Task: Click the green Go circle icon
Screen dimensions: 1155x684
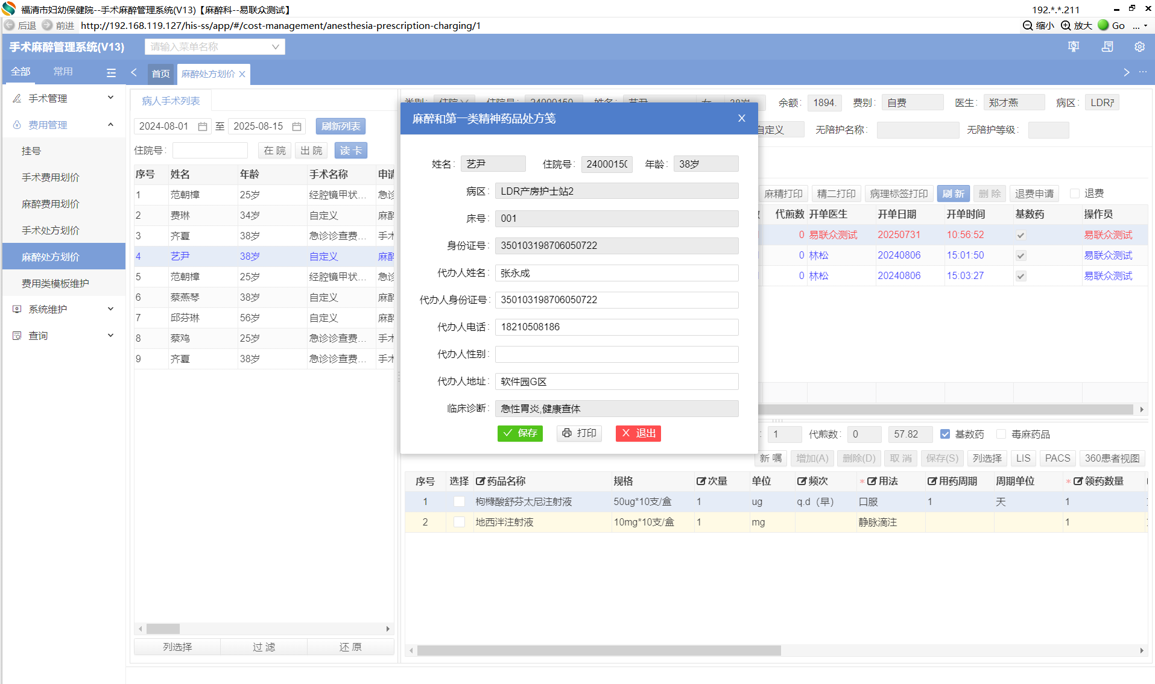Action: [1103, 25]
